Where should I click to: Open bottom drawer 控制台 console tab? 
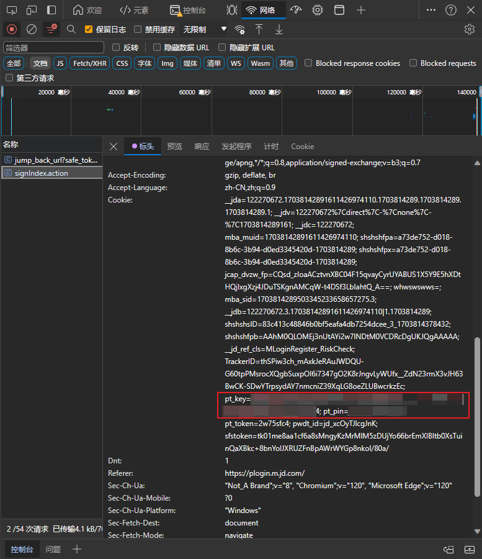pos(22,550)
